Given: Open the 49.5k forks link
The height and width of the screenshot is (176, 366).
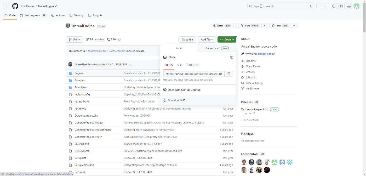Looking at the screenshot, I should (253, 88).
